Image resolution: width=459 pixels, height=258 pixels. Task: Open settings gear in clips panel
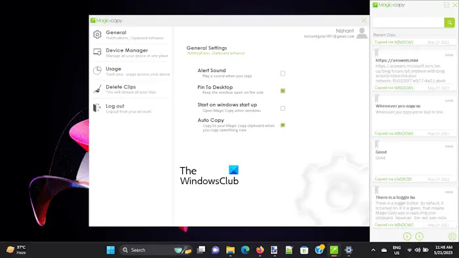(452, 236)
